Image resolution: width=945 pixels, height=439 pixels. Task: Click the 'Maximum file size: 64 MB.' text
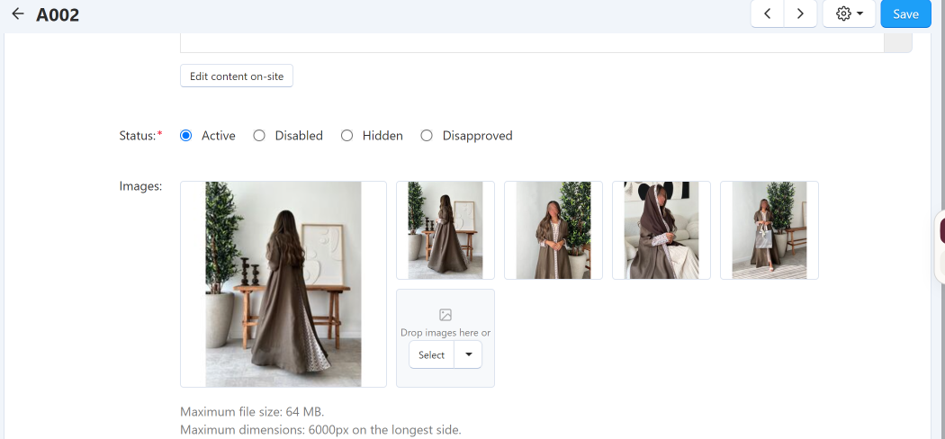click(x=252, y=412)
